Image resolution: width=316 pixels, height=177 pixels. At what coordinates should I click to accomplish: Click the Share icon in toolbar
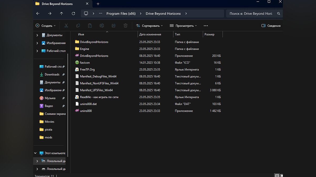click(114, 26)
